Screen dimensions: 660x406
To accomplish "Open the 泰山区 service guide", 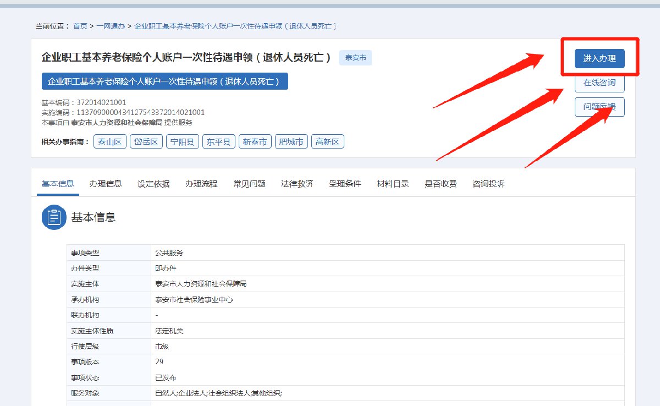I will click(x=110, y=142).
